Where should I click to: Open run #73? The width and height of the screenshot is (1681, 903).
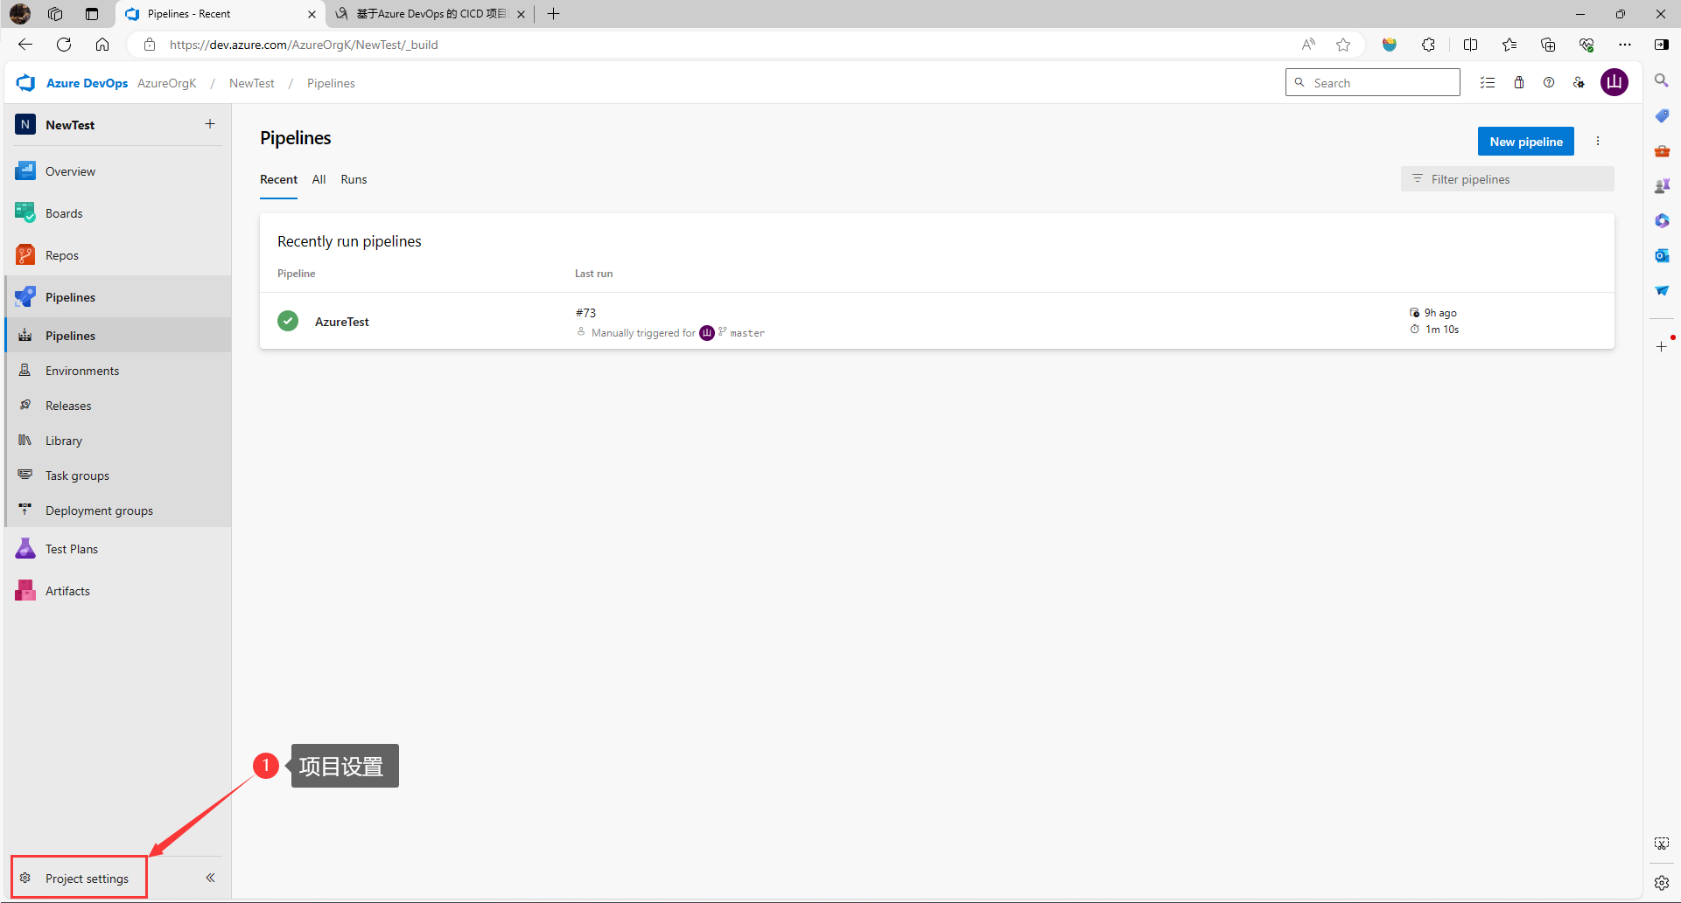coord(585,313)
